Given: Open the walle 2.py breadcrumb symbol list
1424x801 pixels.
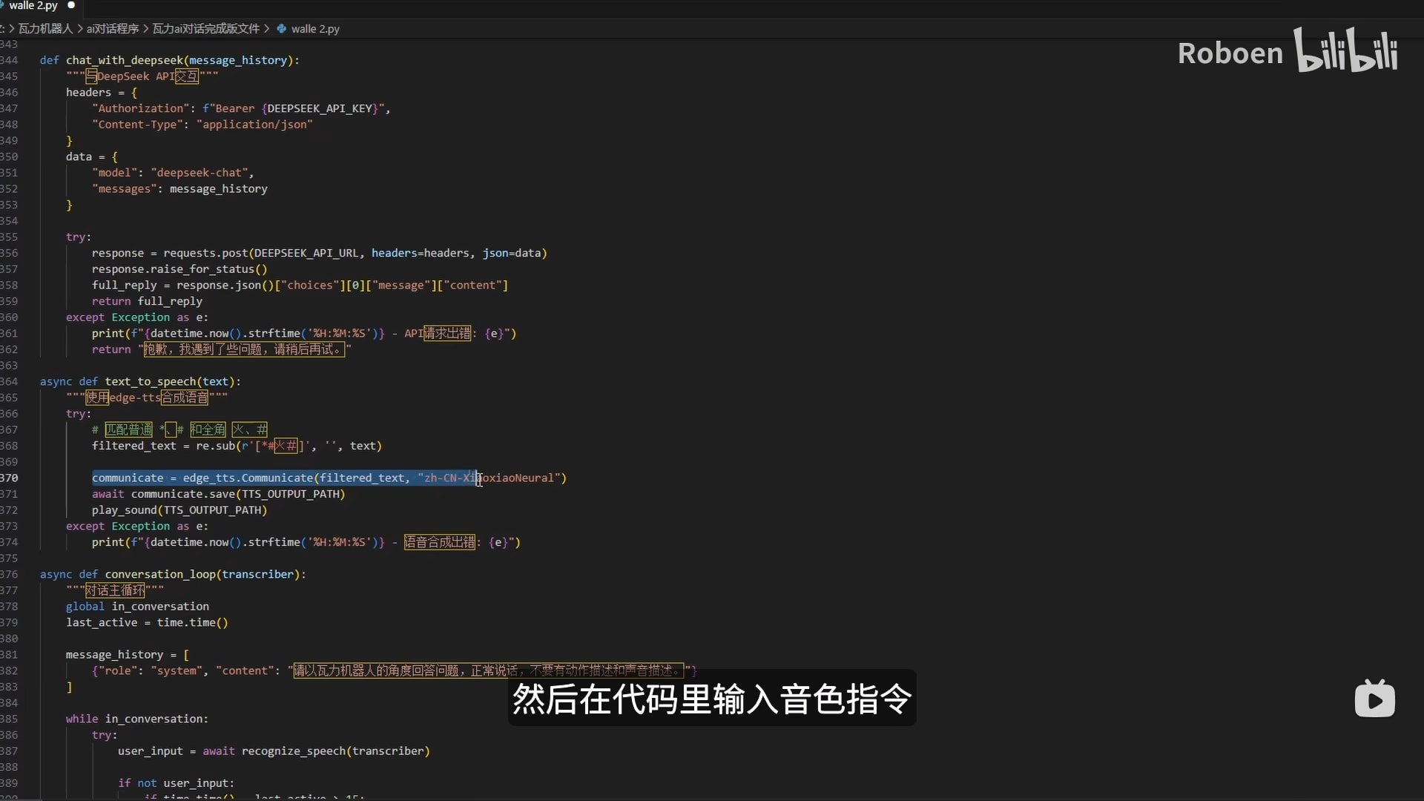Looking at the screenshot, I should [x=315, y=29].
